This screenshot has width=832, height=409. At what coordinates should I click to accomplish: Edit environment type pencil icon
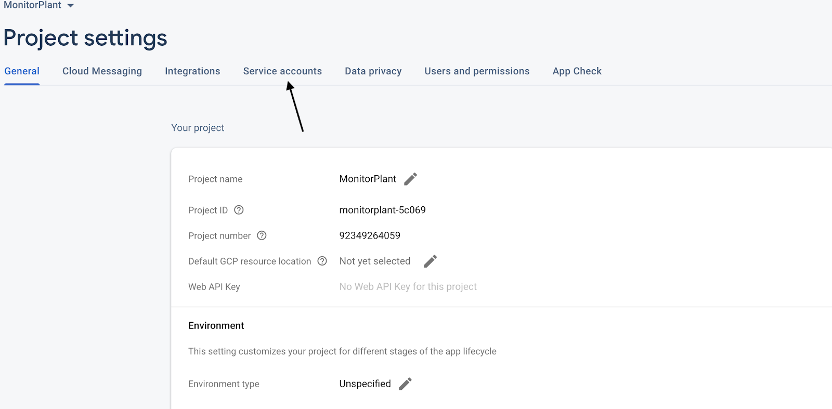click(x=405, y=384)
